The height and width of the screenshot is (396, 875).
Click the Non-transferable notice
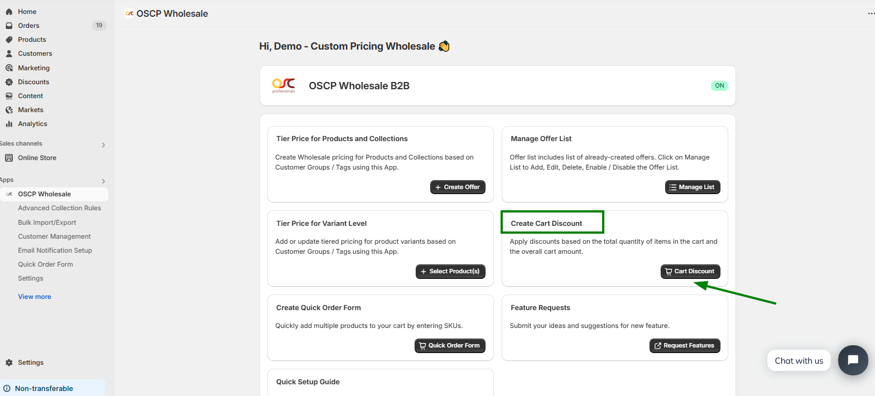pyautogui.click(x=52, y=389)
